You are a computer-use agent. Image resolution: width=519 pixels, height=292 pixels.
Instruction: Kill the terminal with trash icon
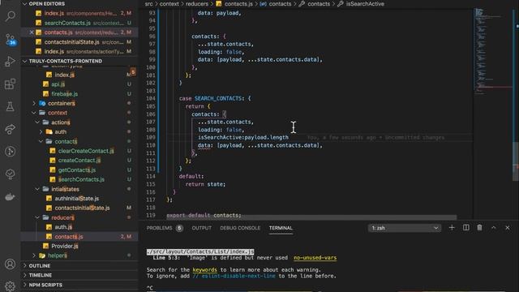coord(479,228)
